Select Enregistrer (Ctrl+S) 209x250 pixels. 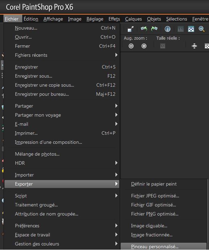(62, 67)
